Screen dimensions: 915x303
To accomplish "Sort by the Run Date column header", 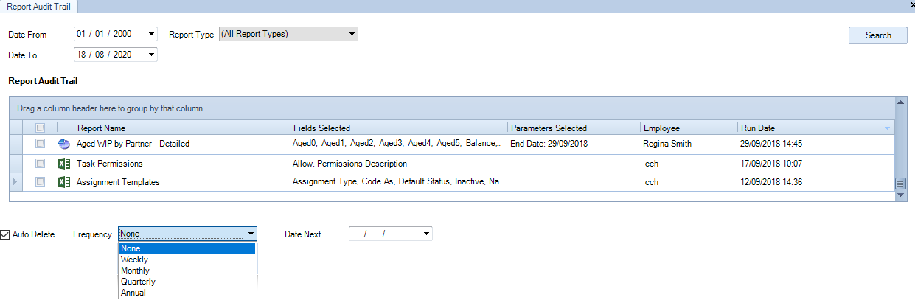I will coord(815,128).
